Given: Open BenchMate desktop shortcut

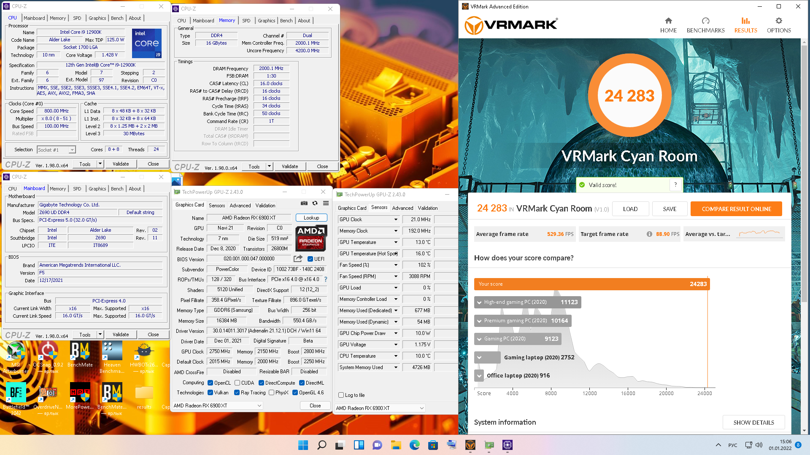Looking at the screenshot, I should (x=80, y=355).
